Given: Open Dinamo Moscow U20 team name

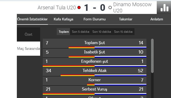Looking at the screenshot, I should (132, 7).
